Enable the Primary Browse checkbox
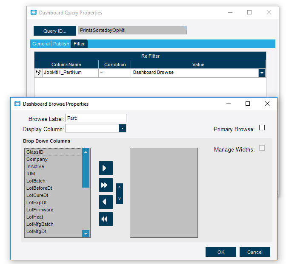Viewport: 286px width, 264px height. click(262, 128)
